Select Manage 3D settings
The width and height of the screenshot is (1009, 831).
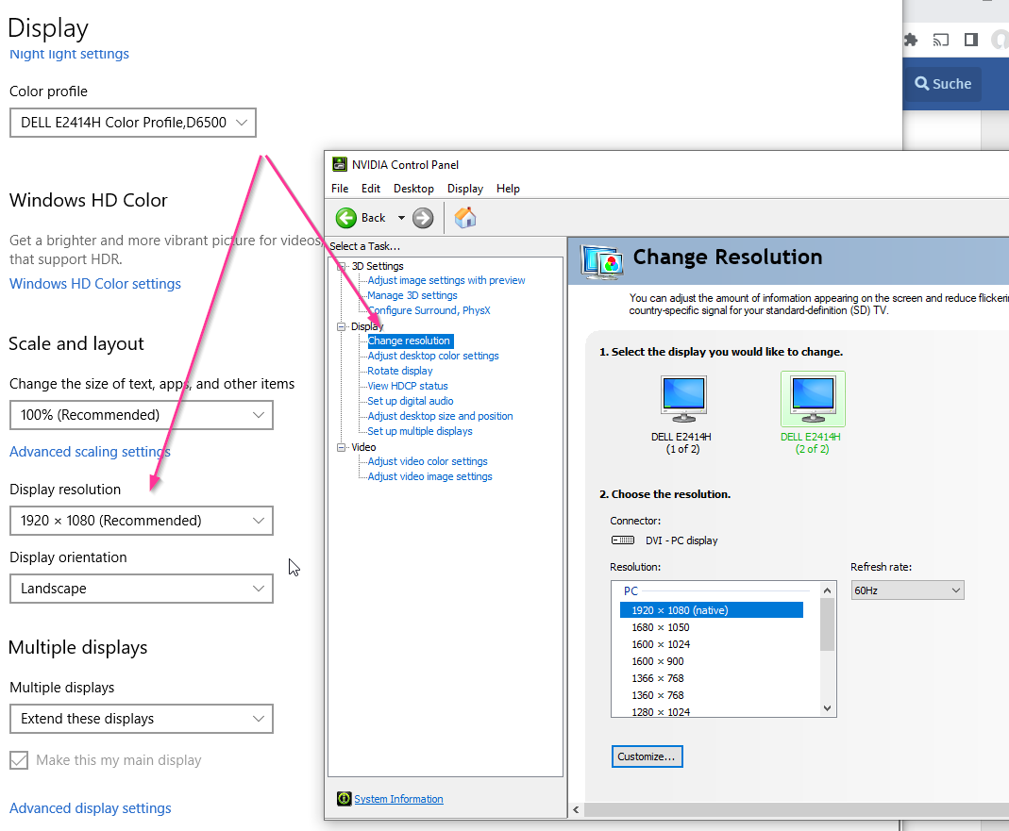[x=412, y=295]
